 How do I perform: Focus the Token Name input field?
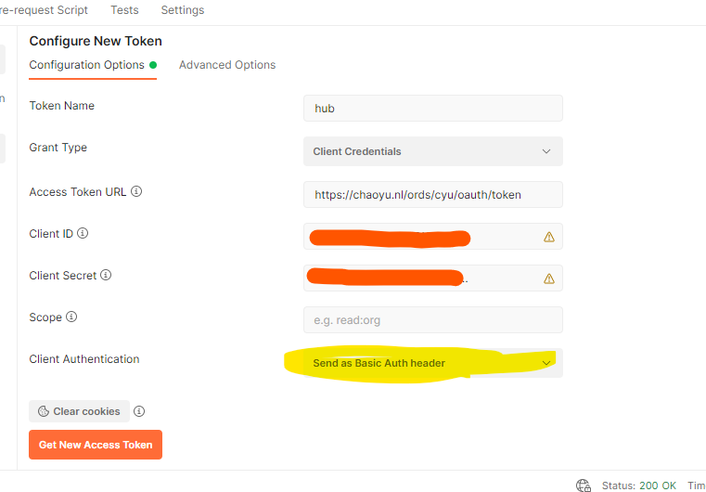click(x=432, y=109)
